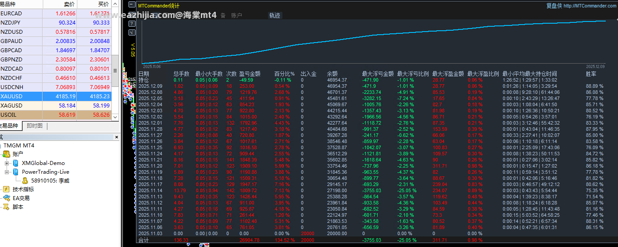The height and width of the screenshot is (247, 618).
Task: Toggle the checkmark (√) button beside the chart
Action: [132, 32]
